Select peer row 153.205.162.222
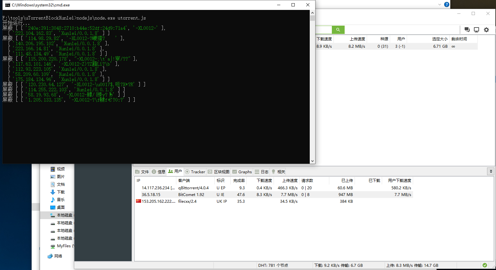Screen dimensions: 496x270 [x=274, y=201]
